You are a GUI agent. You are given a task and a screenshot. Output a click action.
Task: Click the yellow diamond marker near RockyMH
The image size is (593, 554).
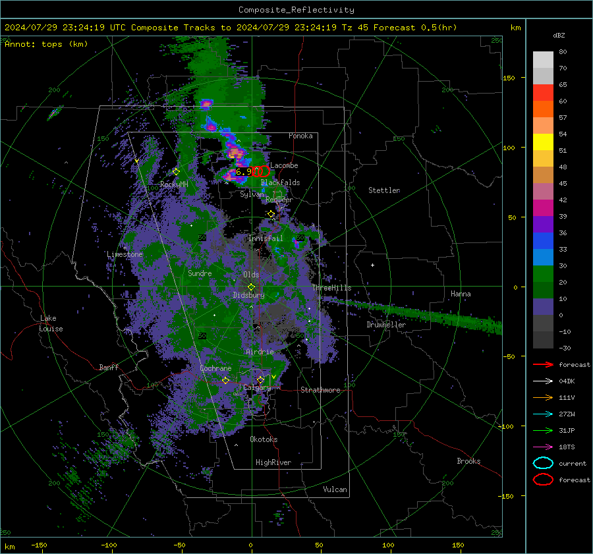pyautogui.click(x=176, y=172)
